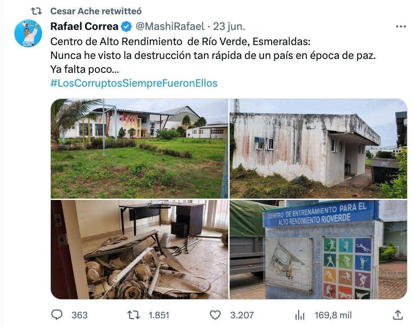Click the reply speech bubble icon

[56, 314]
